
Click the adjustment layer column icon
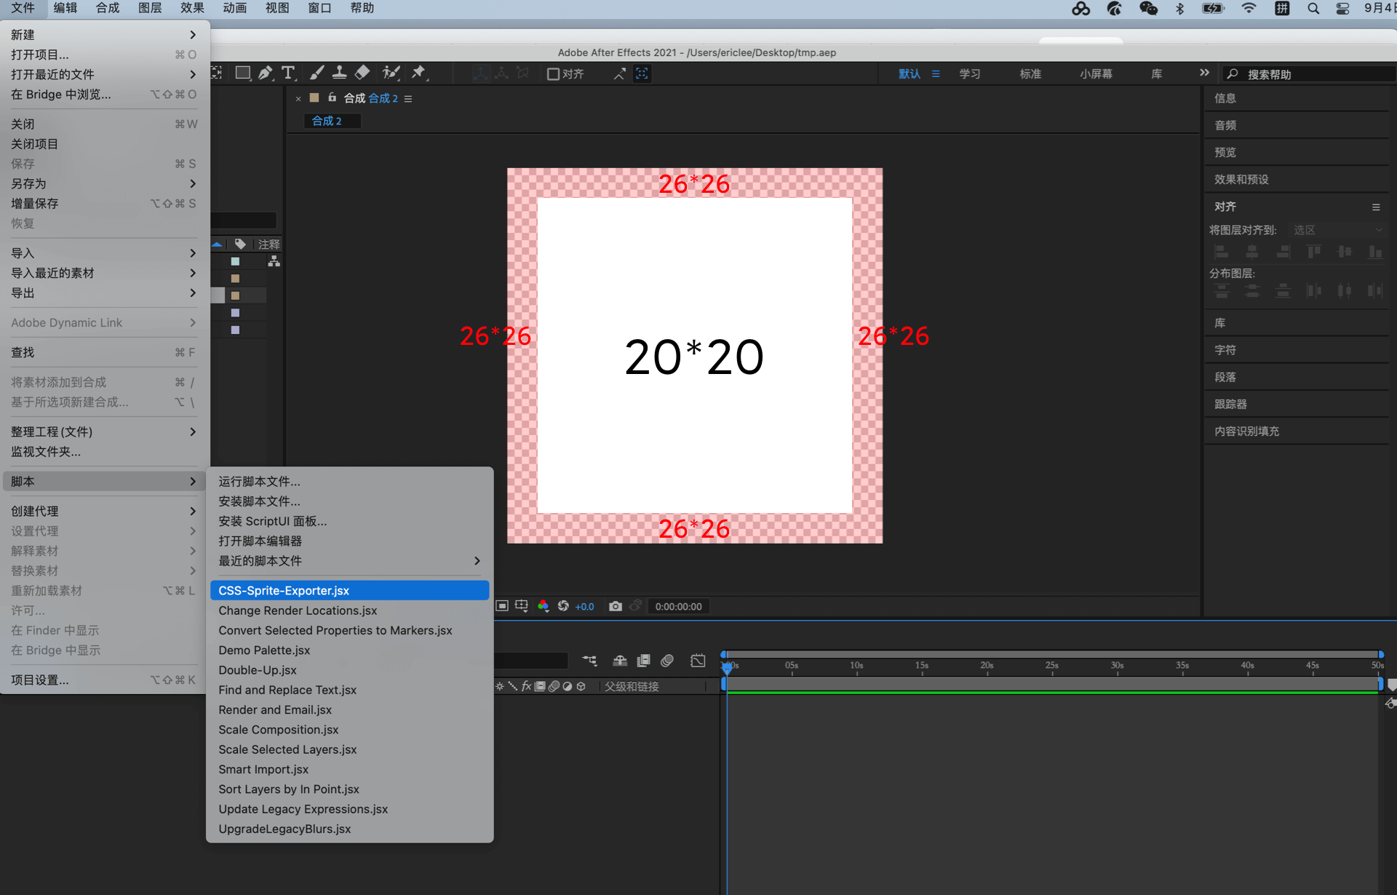[x=568, y=686]
